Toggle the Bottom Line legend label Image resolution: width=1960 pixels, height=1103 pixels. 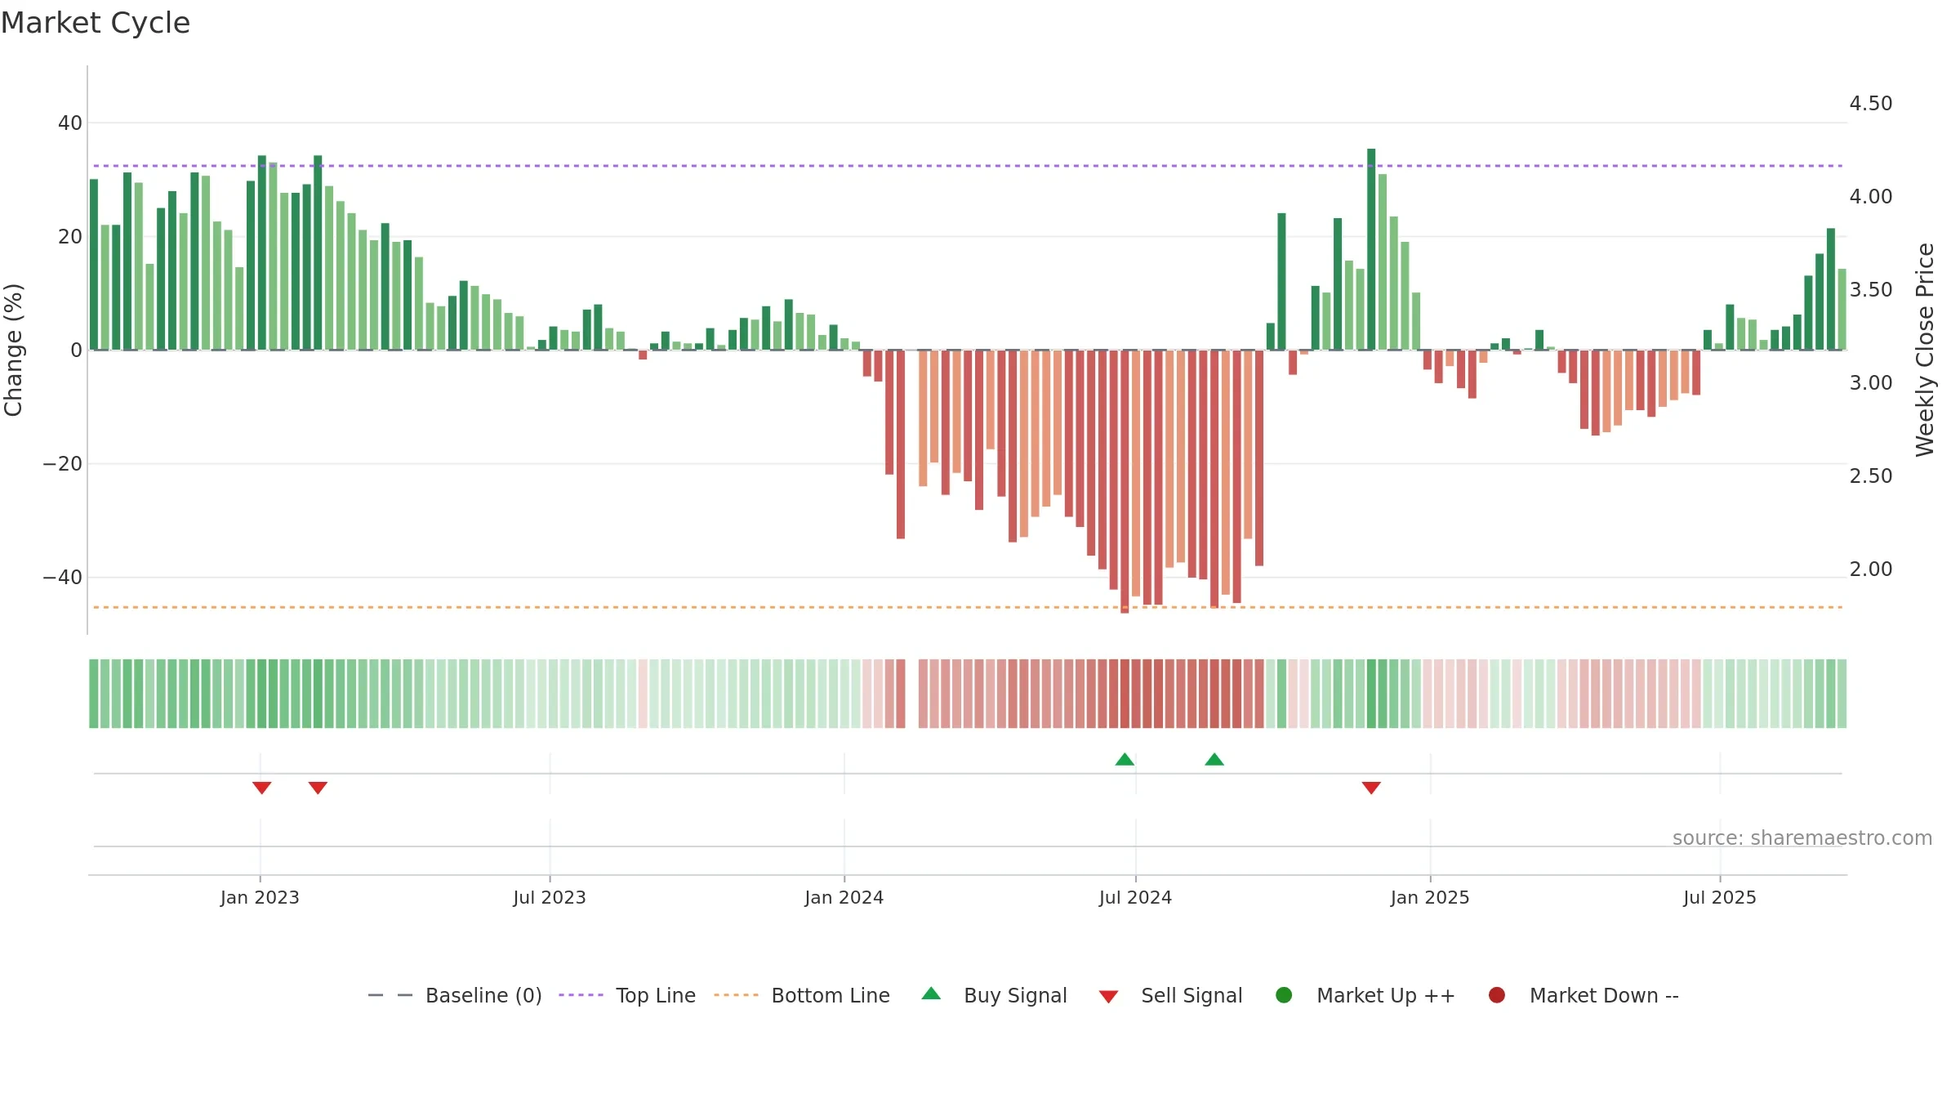(x=831, y=995)
